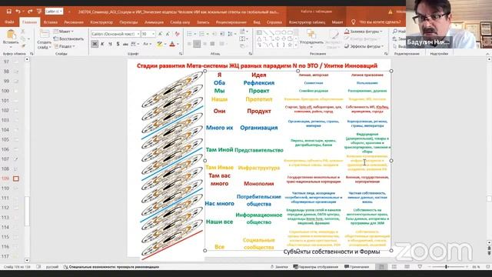492x277 pixels.
Task: Click the Что вы хотите сделать search box
Action: pos(380,22)
